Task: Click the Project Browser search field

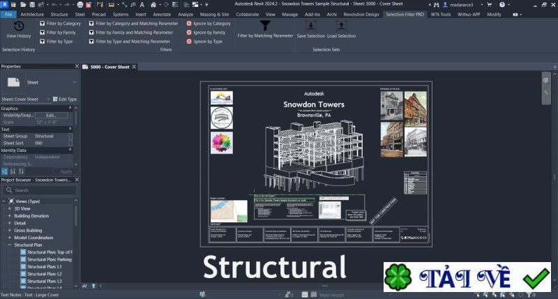Action: click(x=40, y=190)
